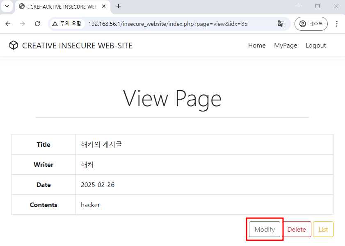Click the guest profile button 게스트
The image size is (345, 246).
(311, 24)
